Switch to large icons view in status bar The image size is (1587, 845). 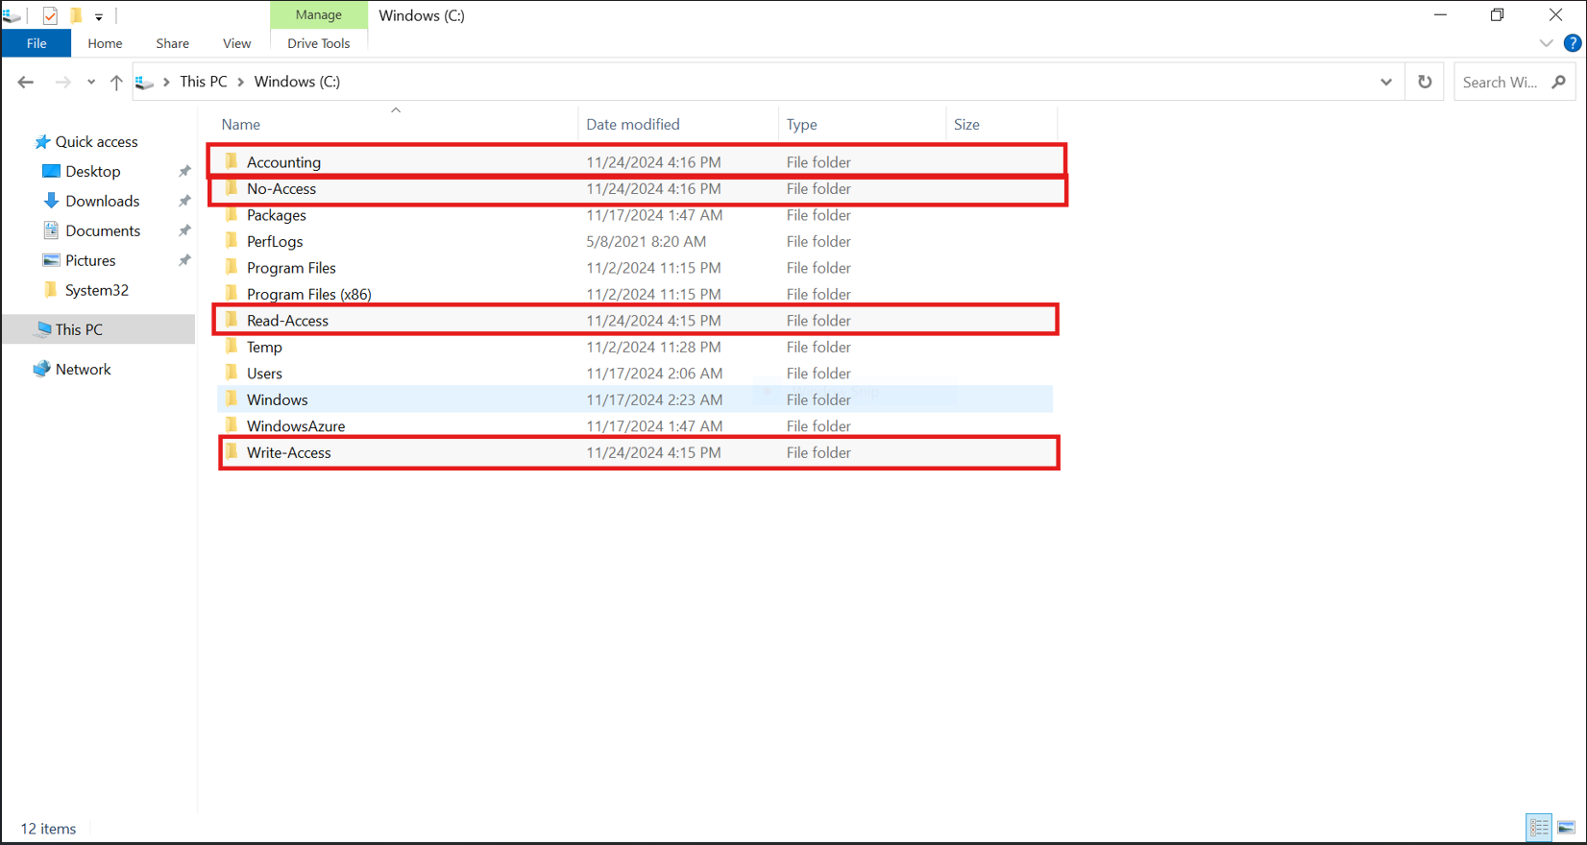click(x=1567, y=827)
